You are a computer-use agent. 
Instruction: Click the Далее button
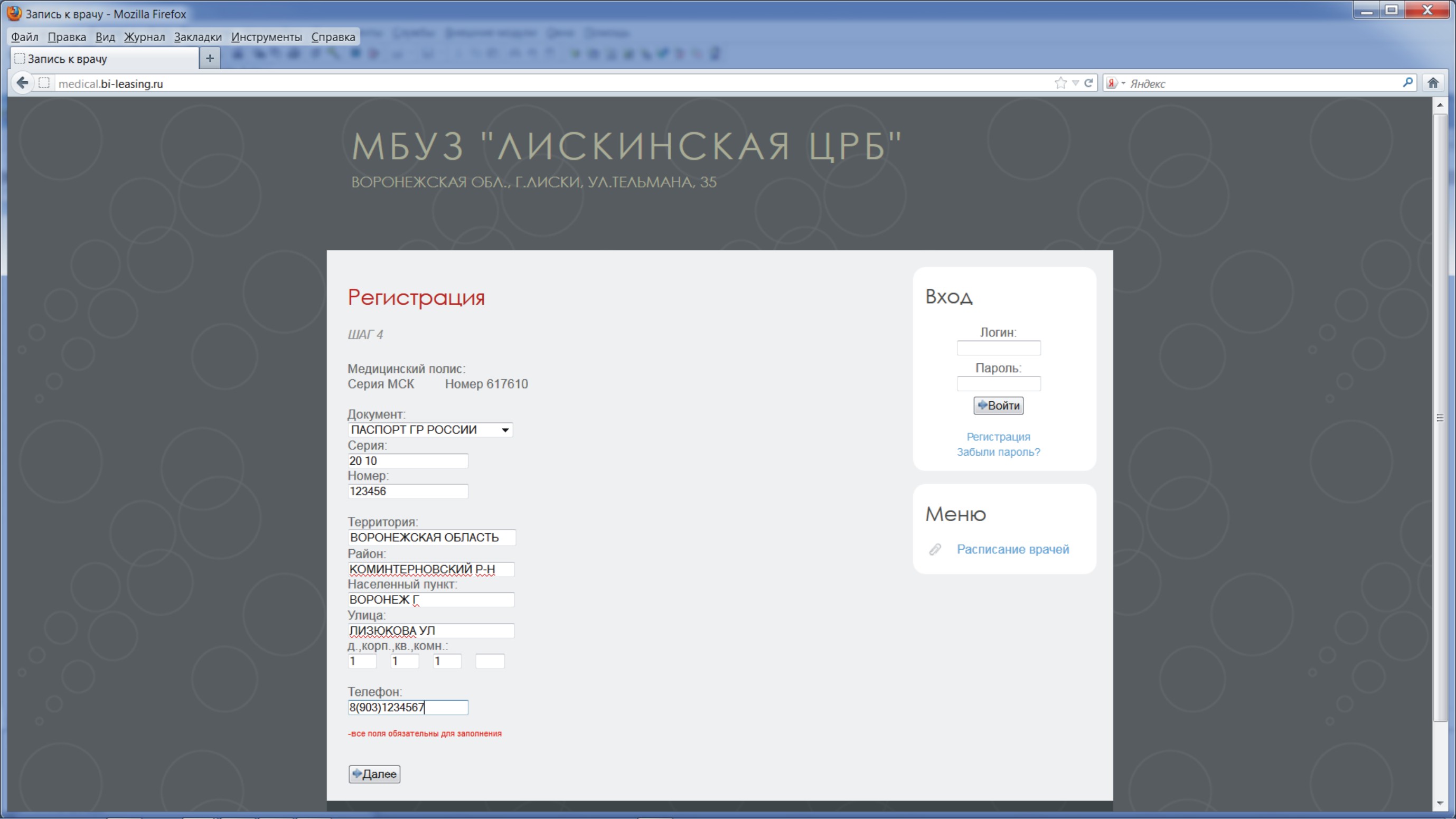374,774
